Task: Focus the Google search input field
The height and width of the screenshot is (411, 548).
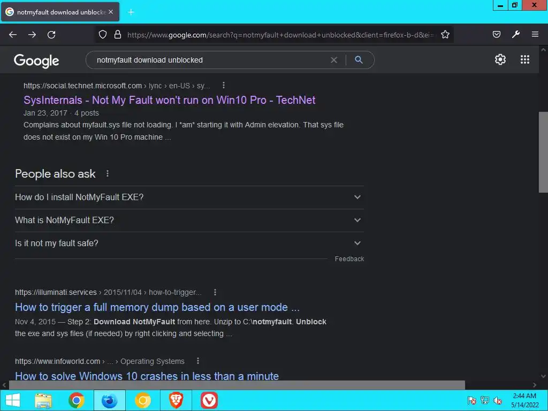Action: (210, 60)
